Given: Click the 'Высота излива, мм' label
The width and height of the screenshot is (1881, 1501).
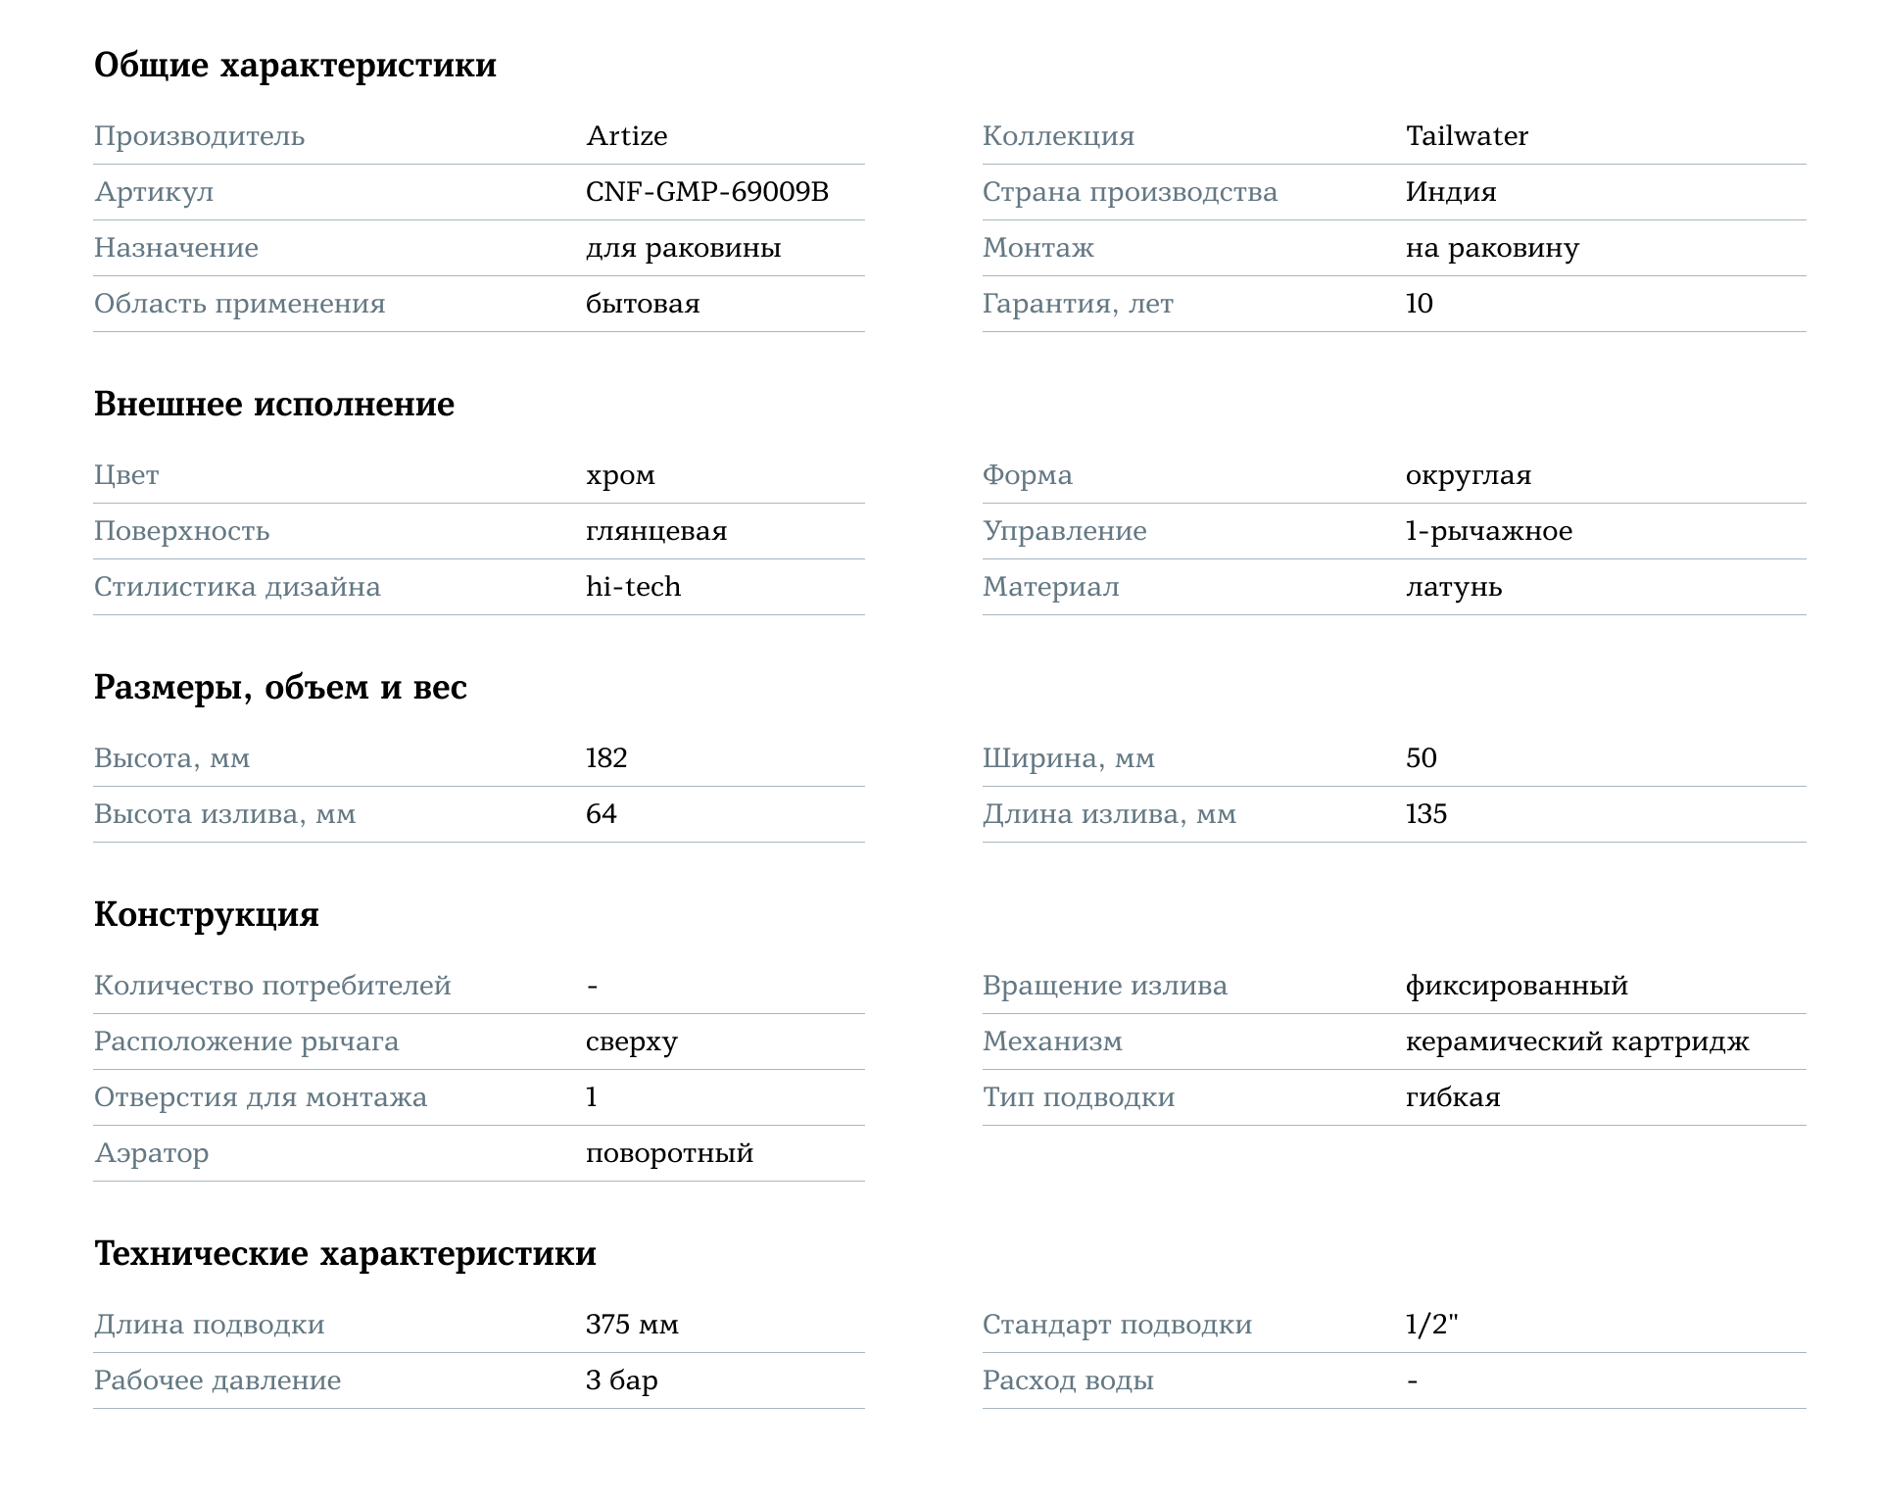Looking at the screenshot, I should point(224,815).
